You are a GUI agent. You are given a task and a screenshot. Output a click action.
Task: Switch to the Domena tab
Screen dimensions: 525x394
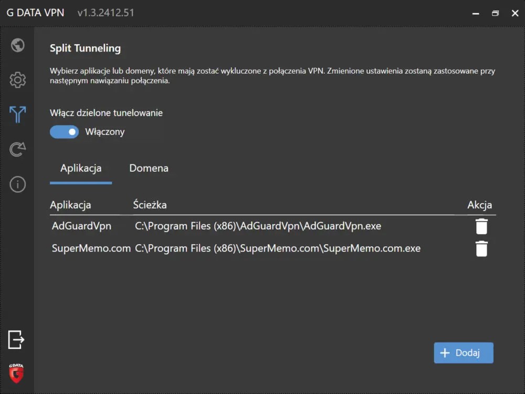149,169
